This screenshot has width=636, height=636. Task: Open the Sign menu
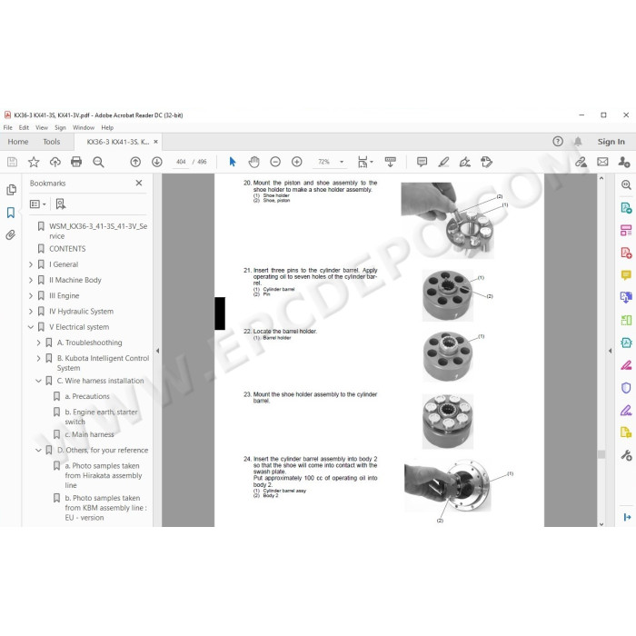click(60, 128)
